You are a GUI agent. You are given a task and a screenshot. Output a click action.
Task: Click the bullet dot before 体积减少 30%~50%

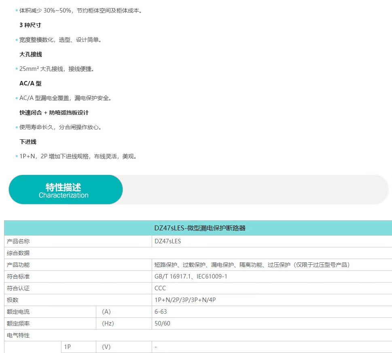17,11
